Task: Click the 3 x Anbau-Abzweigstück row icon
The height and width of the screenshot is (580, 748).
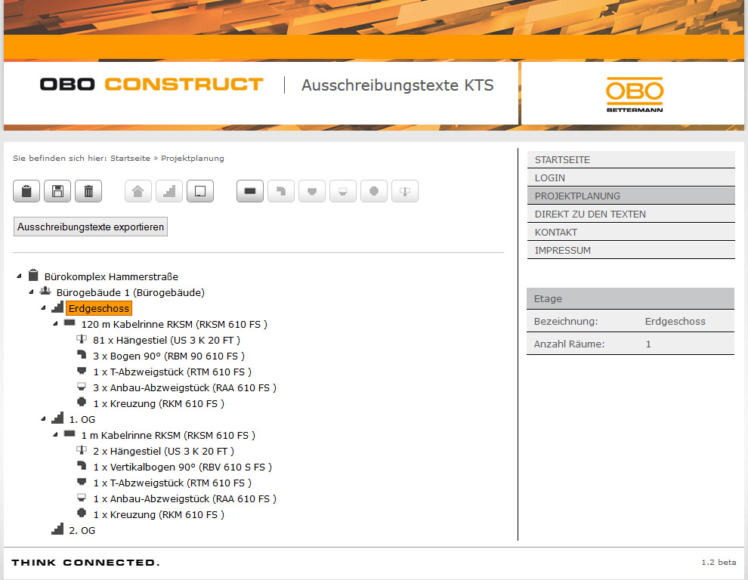Action: [82, 387]
